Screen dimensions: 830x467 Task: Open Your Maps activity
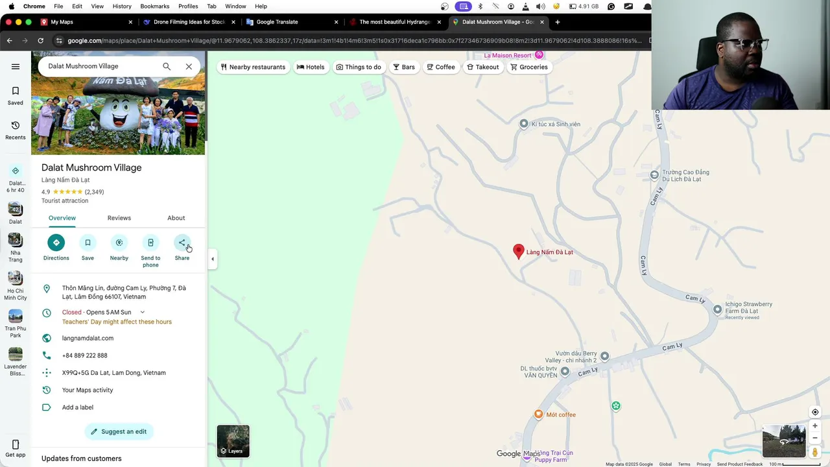pyautogui.click(x=88, y=390)
